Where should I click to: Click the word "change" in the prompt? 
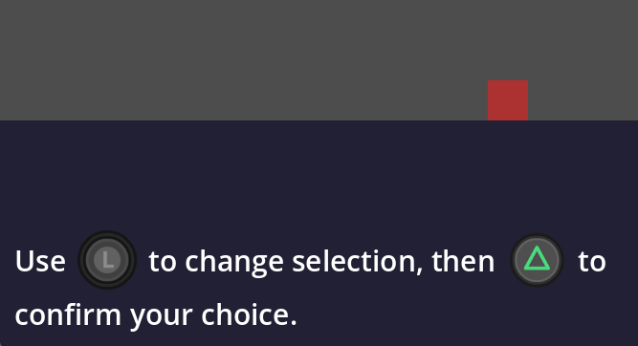(234, 262)
